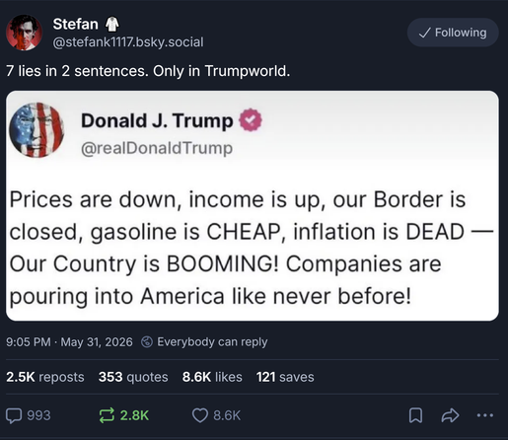
Task: View the 8.6K likes list
Action: (212, 377)
